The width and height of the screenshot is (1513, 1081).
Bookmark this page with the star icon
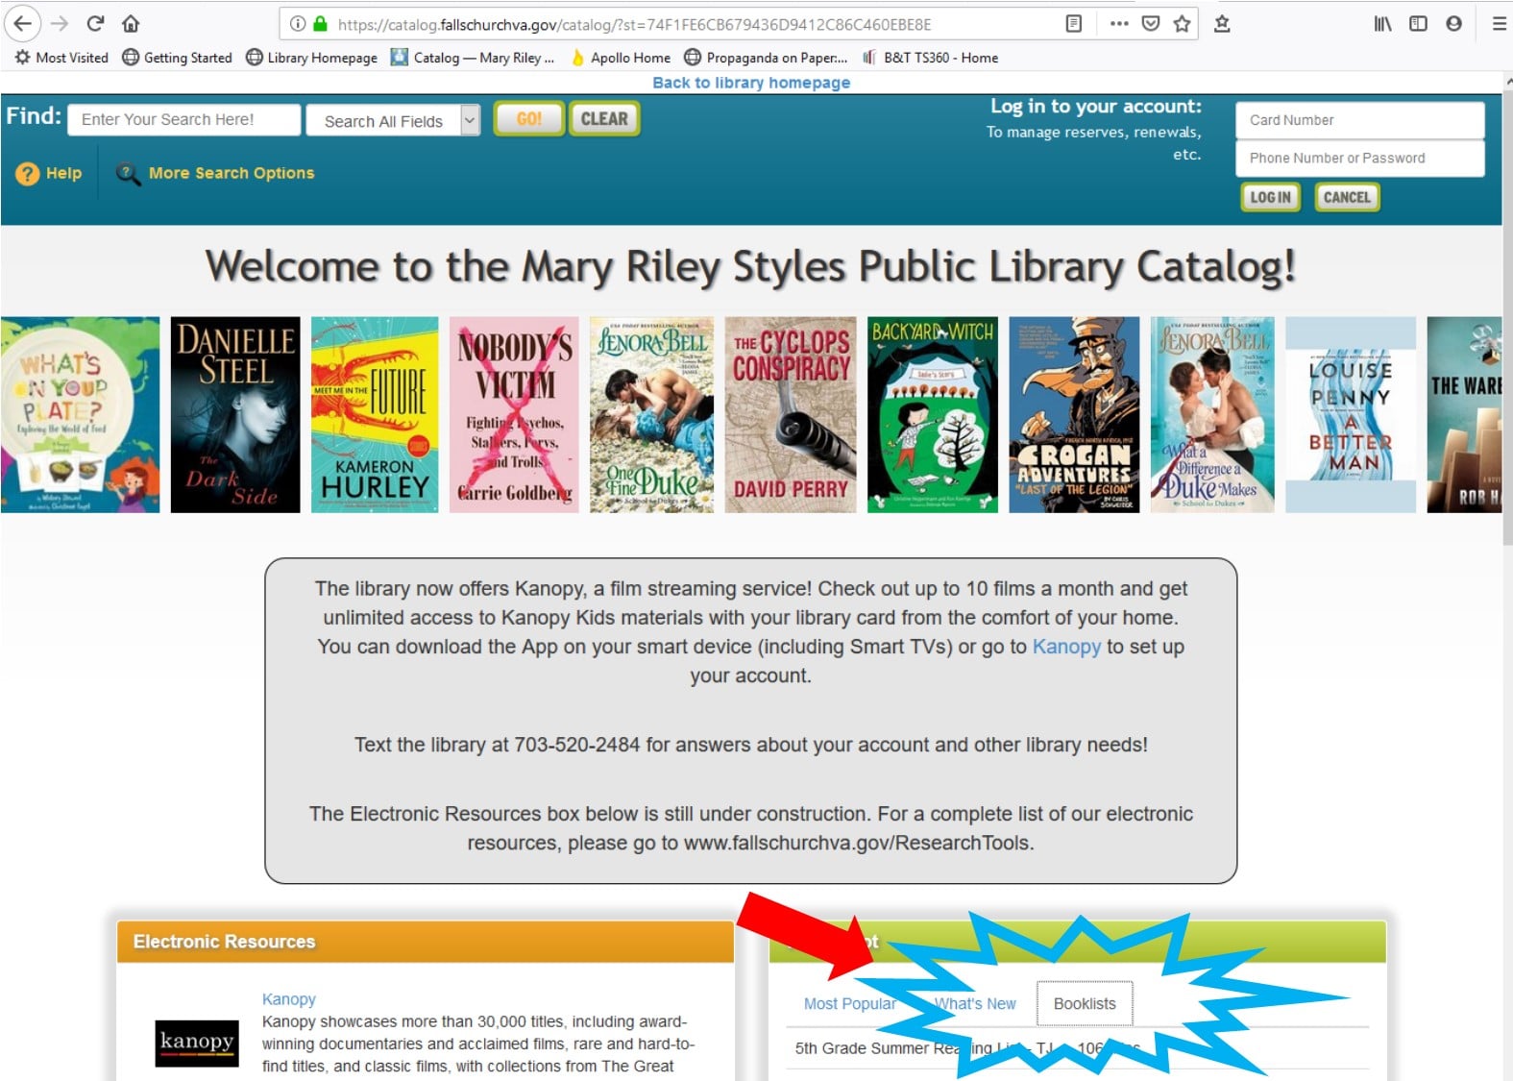tap(1182, 24)
